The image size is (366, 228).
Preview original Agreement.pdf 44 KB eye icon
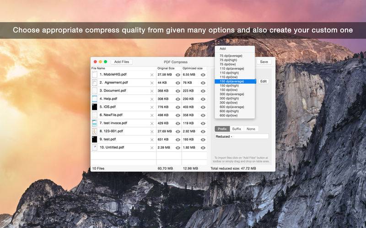click(178, 83)
